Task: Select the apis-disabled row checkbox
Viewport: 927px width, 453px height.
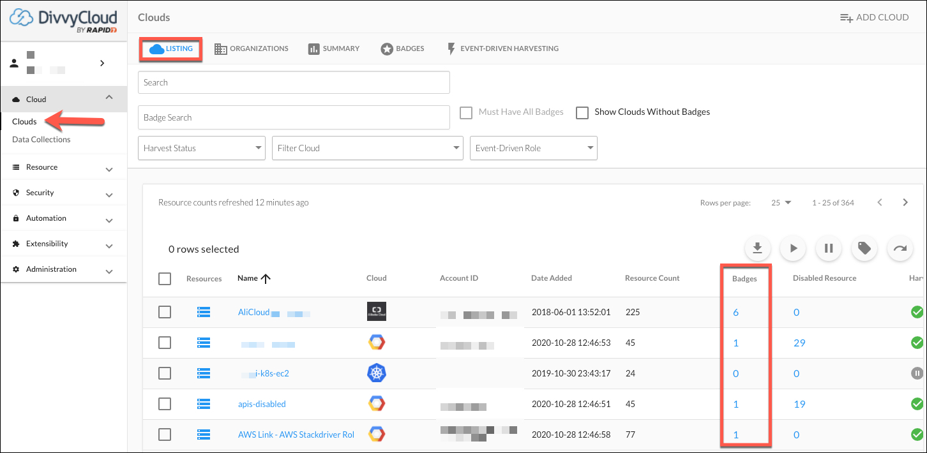Action: tap(165, 404)
